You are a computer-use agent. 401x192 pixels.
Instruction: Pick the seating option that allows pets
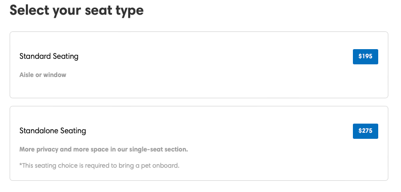pos(199,143)
